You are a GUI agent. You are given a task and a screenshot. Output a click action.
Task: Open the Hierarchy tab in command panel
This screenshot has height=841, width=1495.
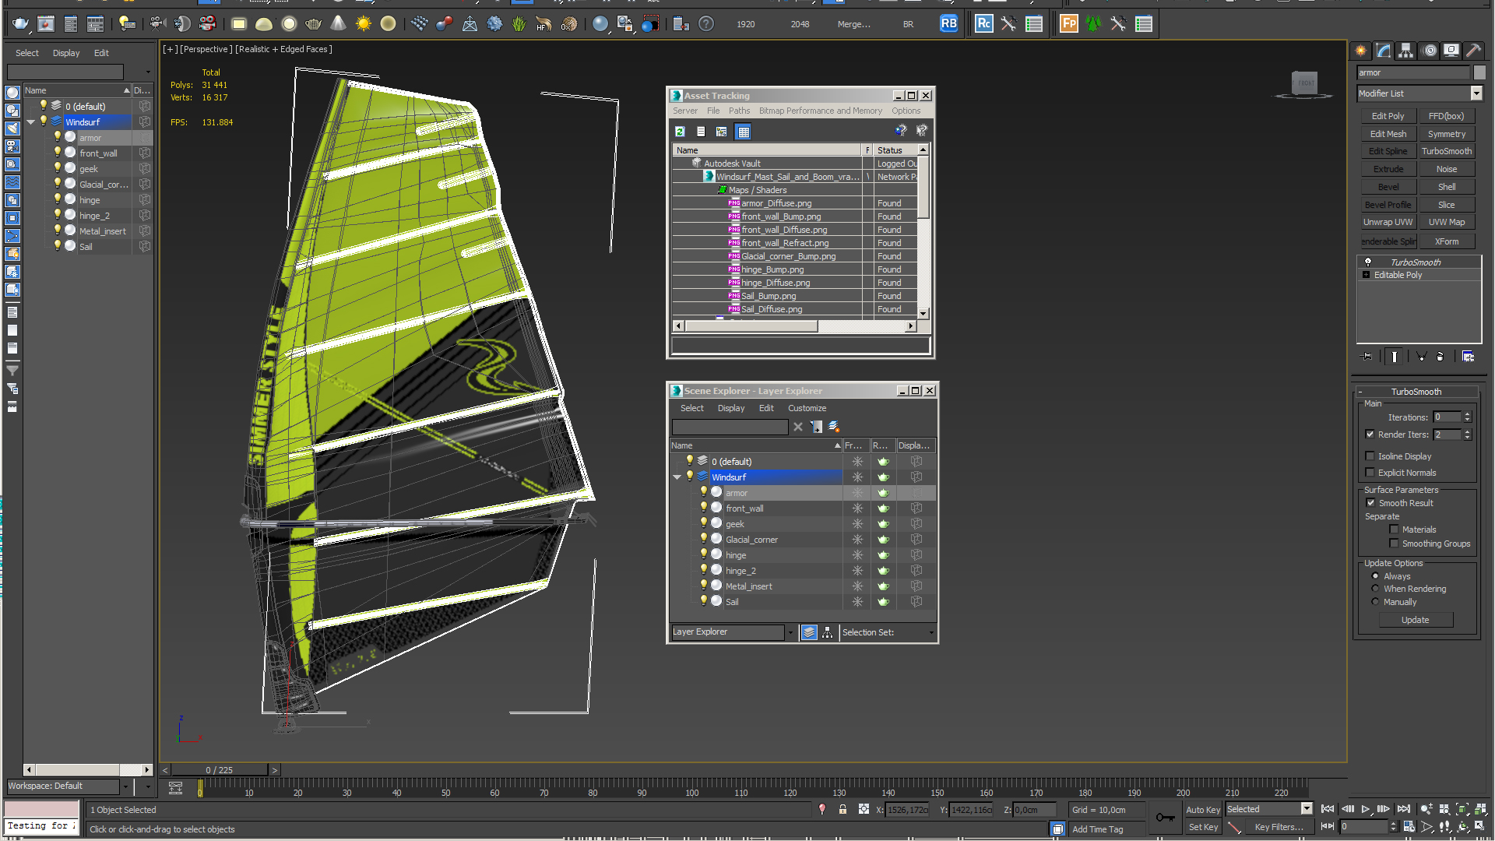point(1405,51)
